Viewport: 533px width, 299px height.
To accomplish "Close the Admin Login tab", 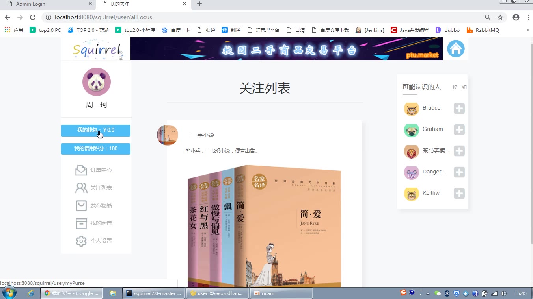I will [90, 4].
